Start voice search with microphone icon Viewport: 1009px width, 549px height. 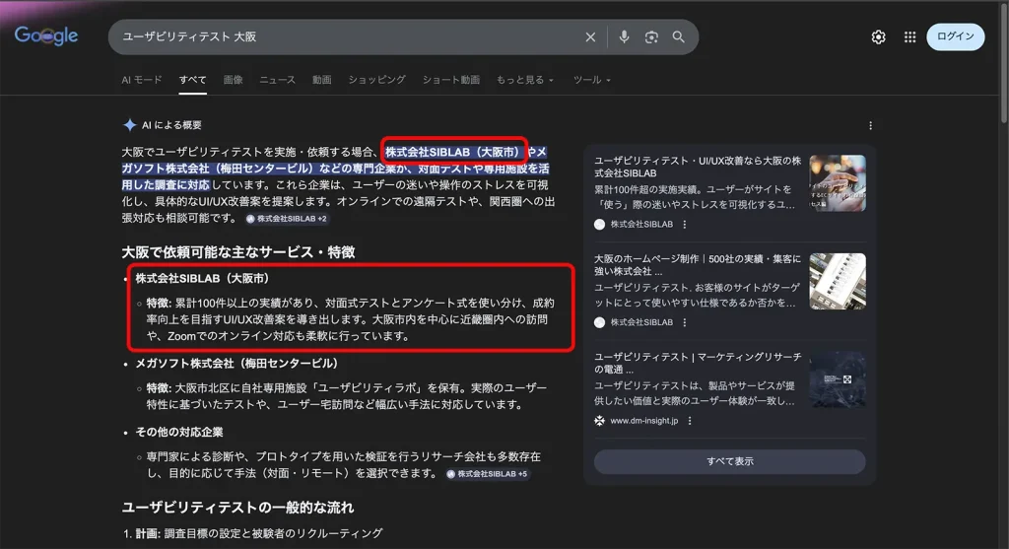(x=624, y=36)
